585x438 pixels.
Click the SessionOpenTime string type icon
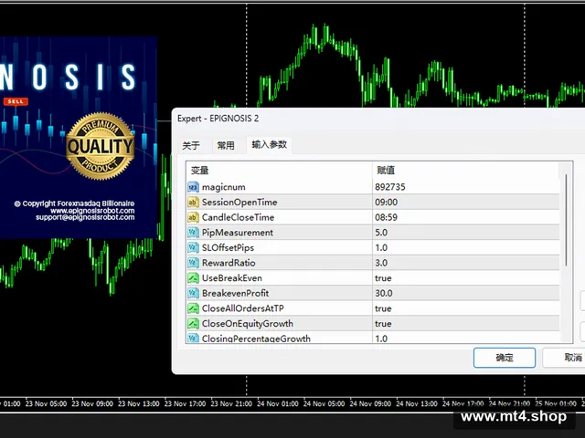[x=193, y=203]
